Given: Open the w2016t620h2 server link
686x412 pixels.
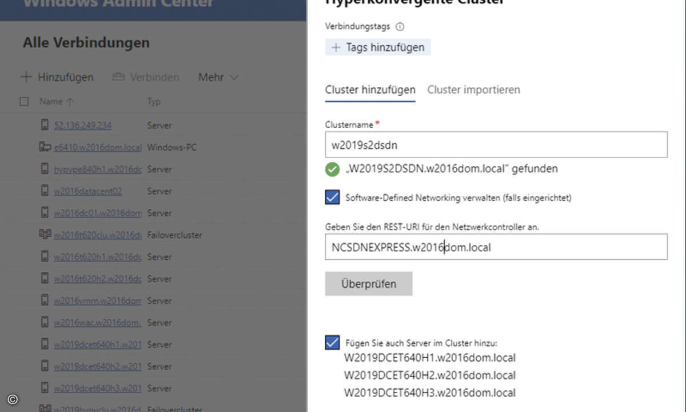Looking at the screenshot, I should pyautogui.click(x=98, y=278).
